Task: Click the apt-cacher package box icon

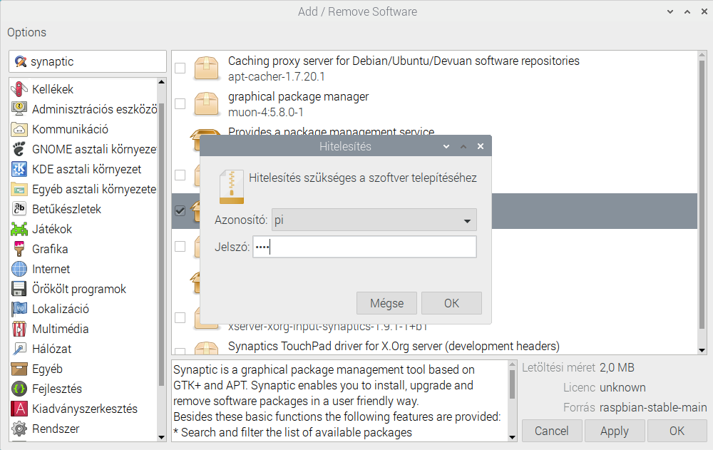Action: pos(207,68)
